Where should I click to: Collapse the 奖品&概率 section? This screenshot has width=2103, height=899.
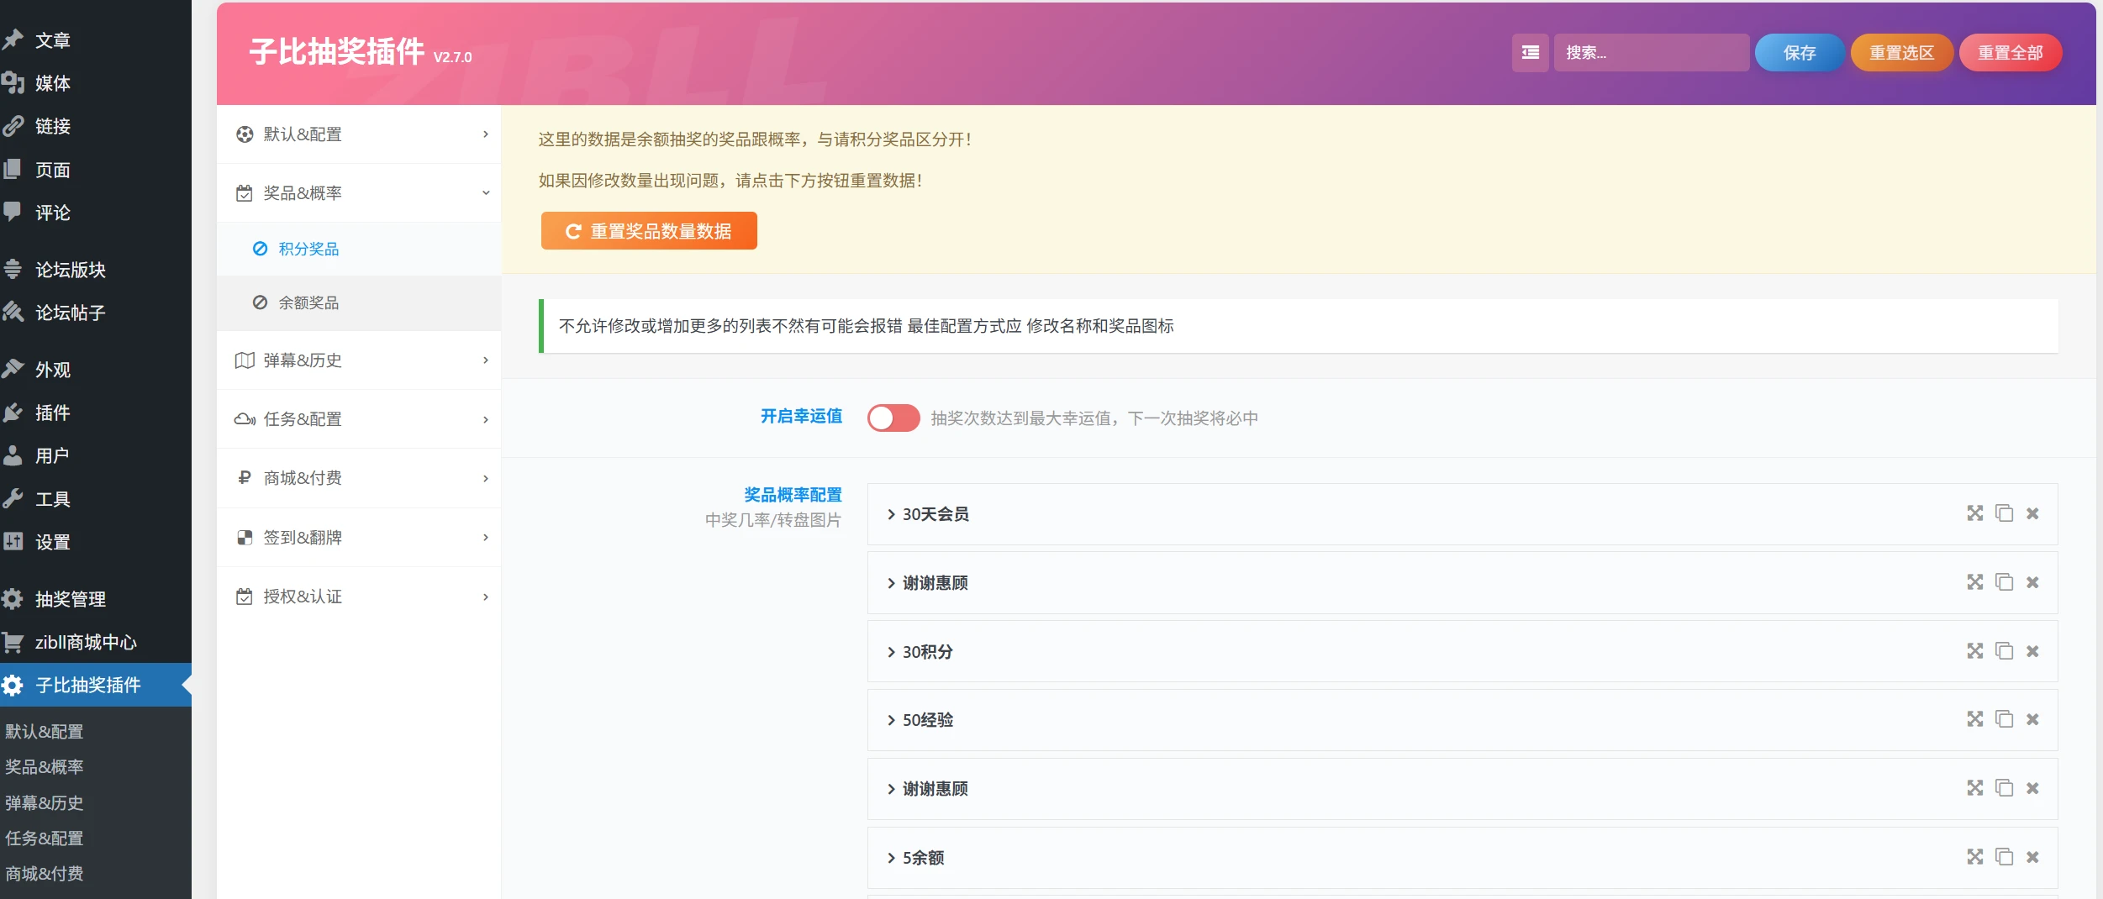pyautogui.click(x=360, y=193)
